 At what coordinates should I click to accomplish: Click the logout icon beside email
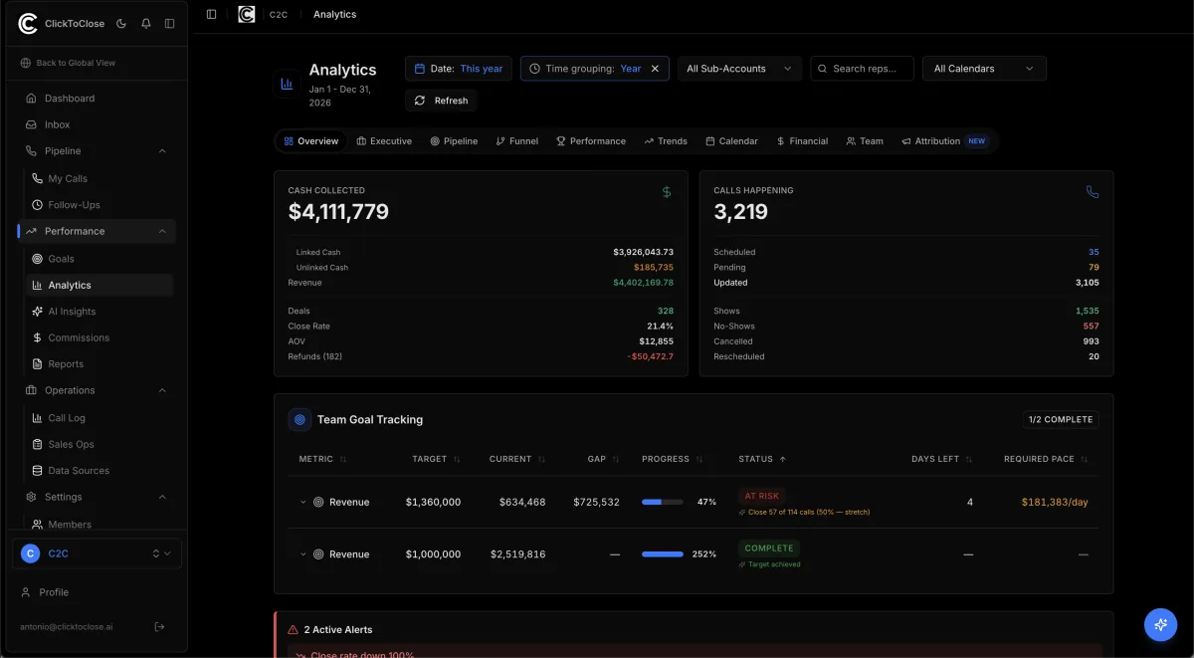(159, 626)
